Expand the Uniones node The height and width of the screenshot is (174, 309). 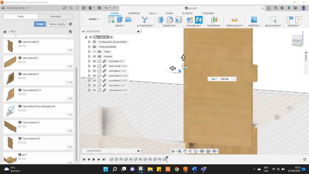(89, 57)
